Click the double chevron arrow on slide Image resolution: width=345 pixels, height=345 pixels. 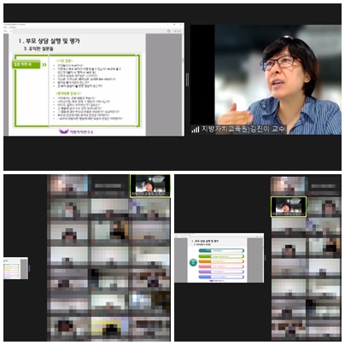44,65
